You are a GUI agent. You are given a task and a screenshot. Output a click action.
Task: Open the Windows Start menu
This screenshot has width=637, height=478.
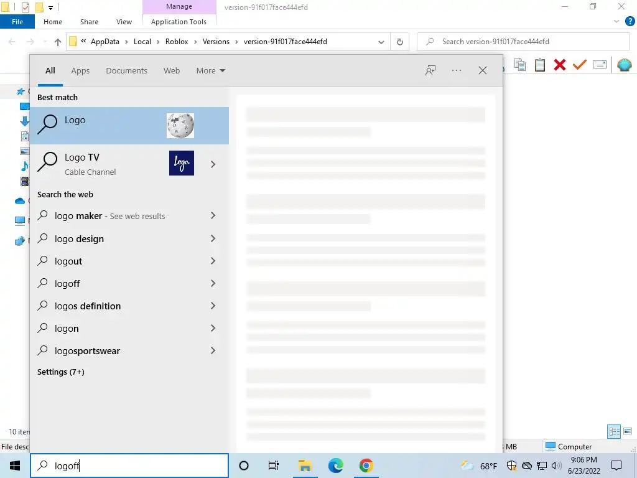point(15,466)
